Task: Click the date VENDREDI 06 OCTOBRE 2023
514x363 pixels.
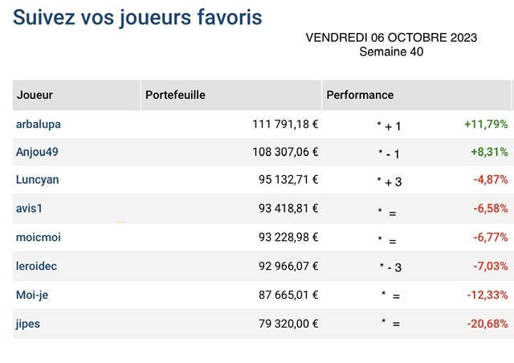Action: 391,38
